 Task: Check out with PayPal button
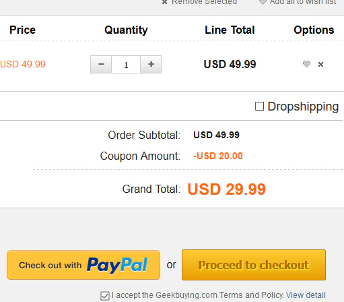coord(83,265)
